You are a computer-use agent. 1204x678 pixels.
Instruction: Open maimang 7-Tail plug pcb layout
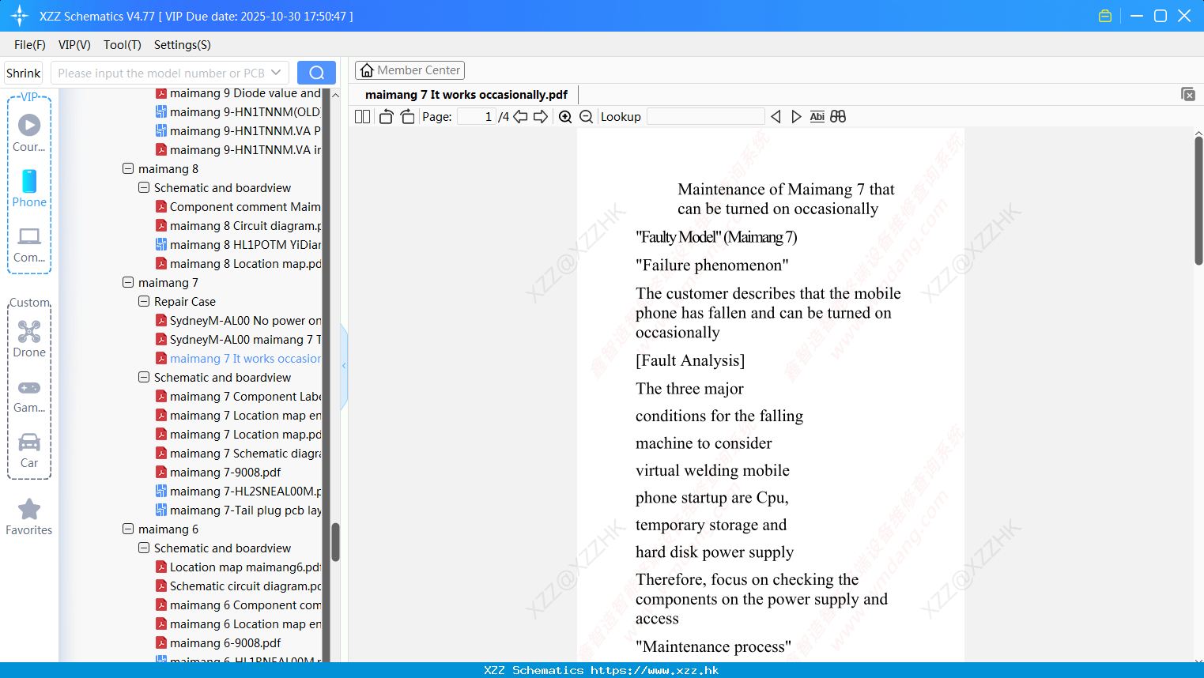tap(239, 510)
